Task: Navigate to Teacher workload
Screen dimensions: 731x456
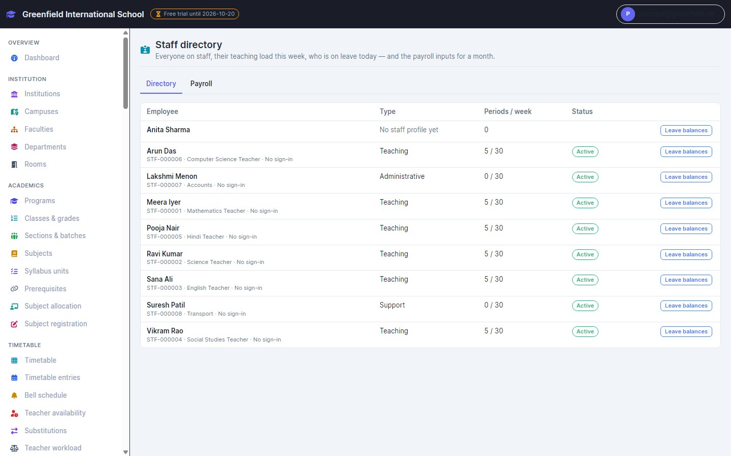Action: tap(53, 448)
